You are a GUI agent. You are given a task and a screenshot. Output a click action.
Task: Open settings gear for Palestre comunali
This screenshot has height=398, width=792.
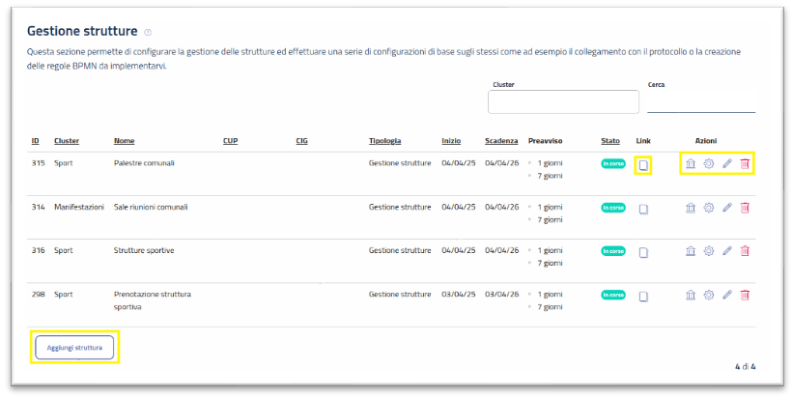[x=709, y=164]
